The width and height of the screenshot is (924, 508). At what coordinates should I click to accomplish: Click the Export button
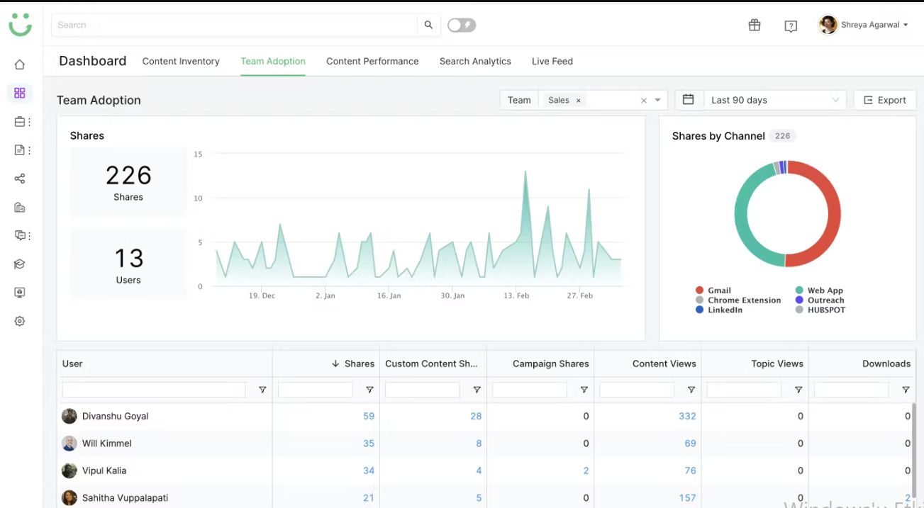884,100
